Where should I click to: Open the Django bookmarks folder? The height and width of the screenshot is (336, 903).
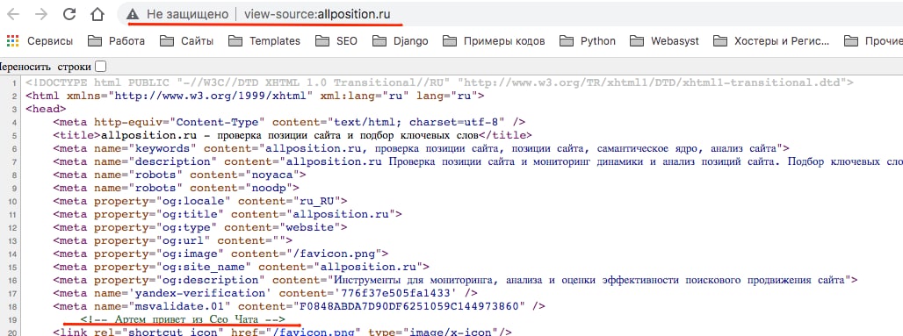coord(401,41)
